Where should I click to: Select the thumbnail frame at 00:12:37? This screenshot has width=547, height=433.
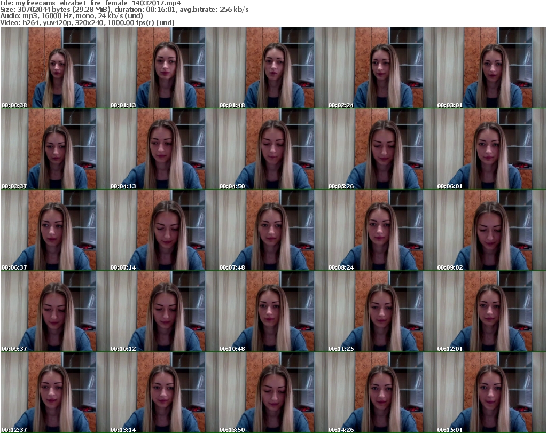coord(55,392)
